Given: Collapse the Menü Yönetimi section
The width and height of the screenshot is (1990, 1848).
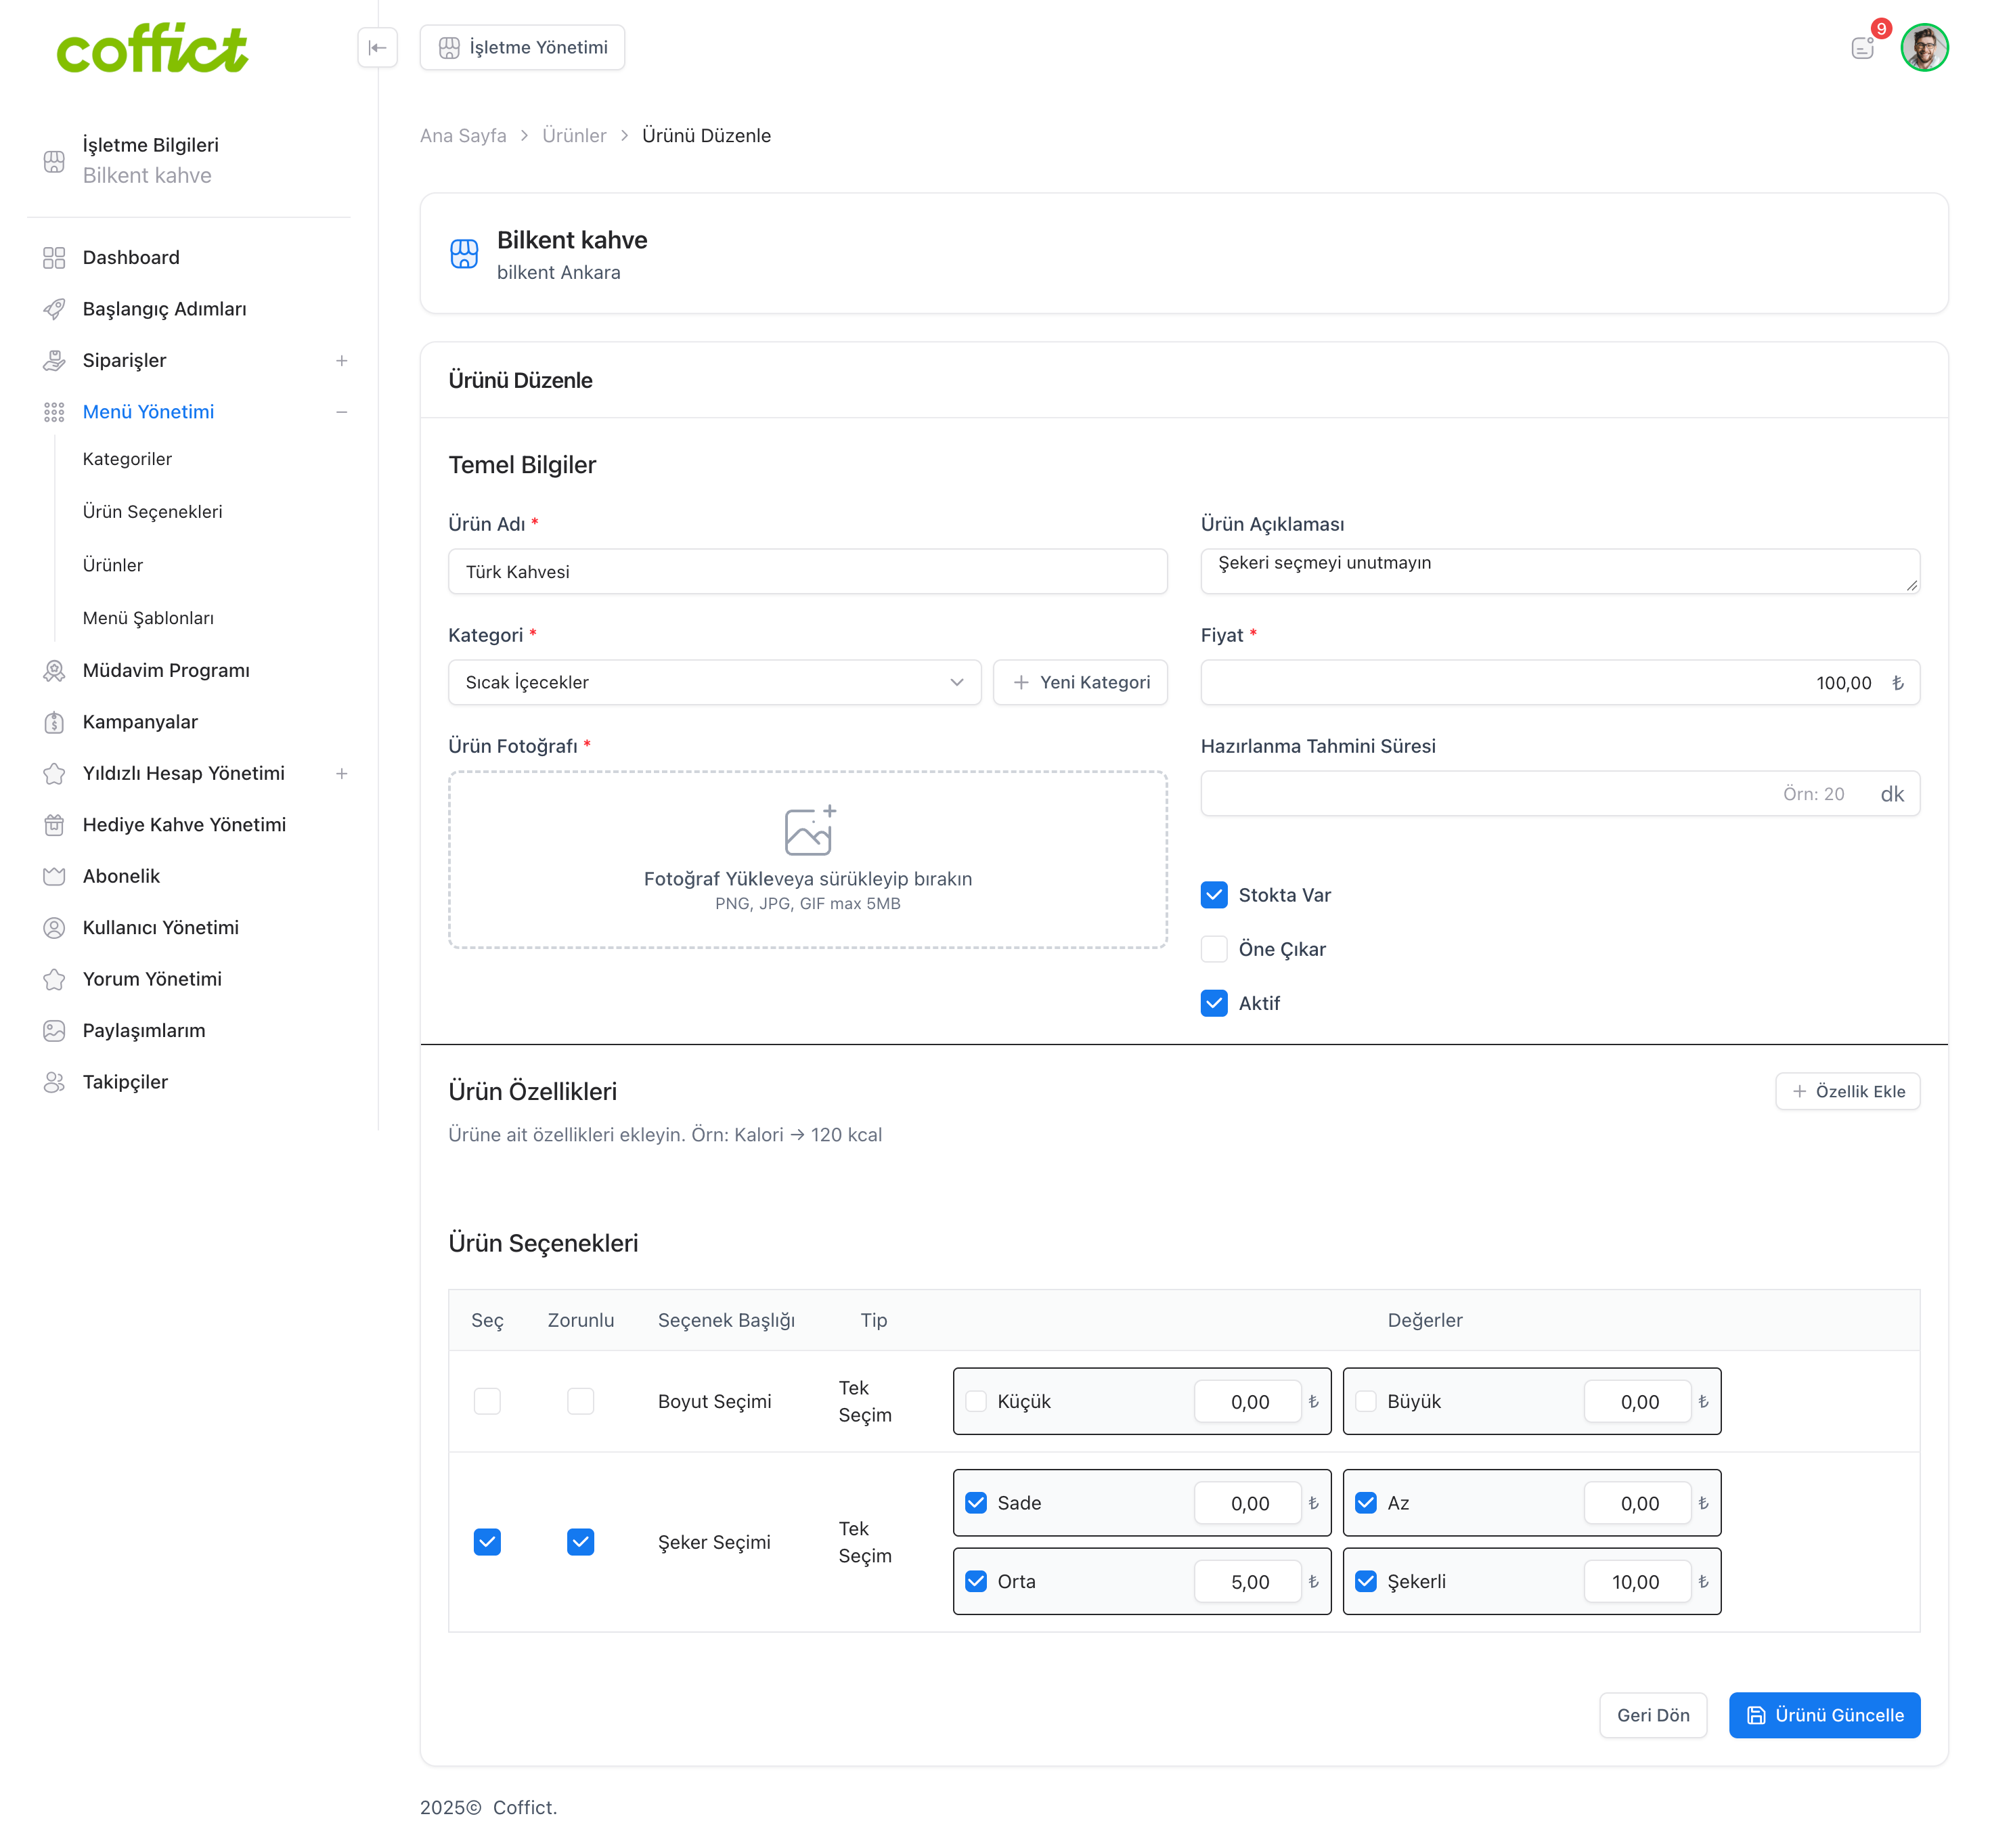Looking at the screenshot, I should [342, 412].
